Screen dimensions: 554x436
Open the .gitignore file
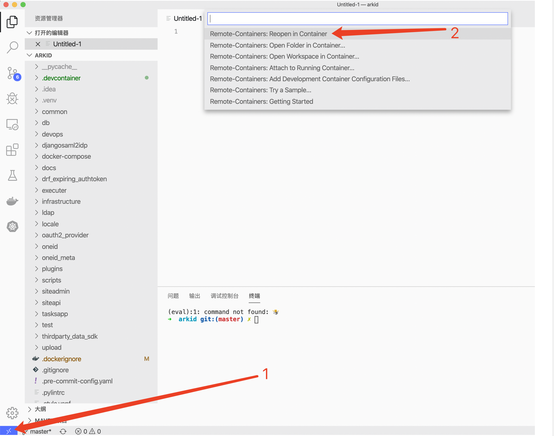(91, 370)
